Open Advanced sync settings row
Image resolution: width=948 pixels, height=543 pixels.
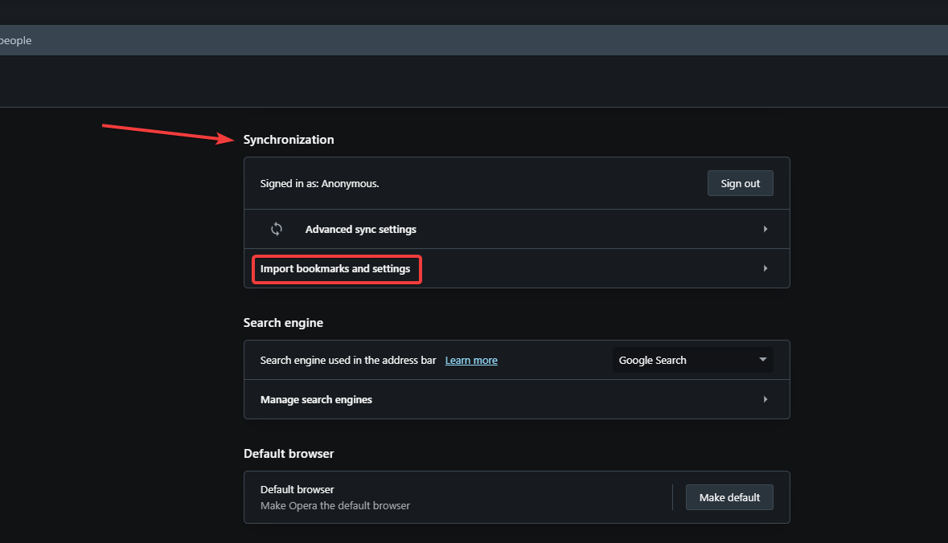pos(516,229)
